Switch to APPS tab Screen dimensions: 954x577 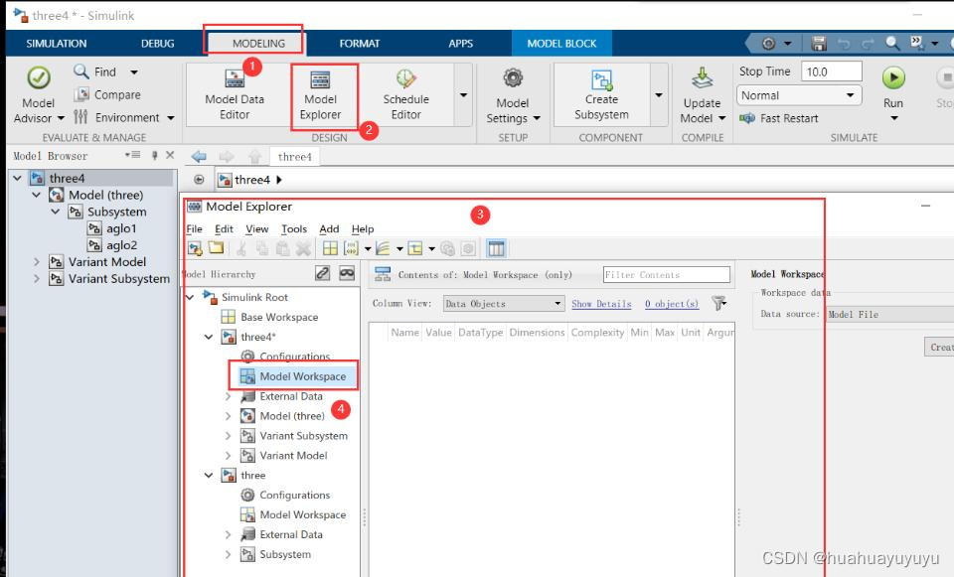(x=460, y=44)
